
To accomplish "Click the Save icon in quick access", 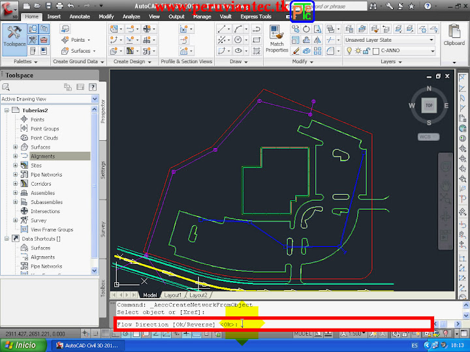I will pos(48,5).
